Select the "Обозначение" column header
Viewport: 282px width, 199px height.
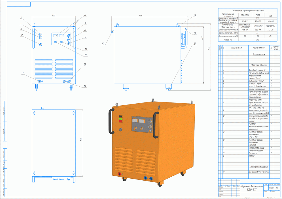point(236,48)
